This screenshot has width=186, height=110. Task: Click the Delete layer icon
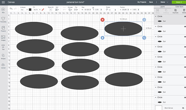pos(184,10)
